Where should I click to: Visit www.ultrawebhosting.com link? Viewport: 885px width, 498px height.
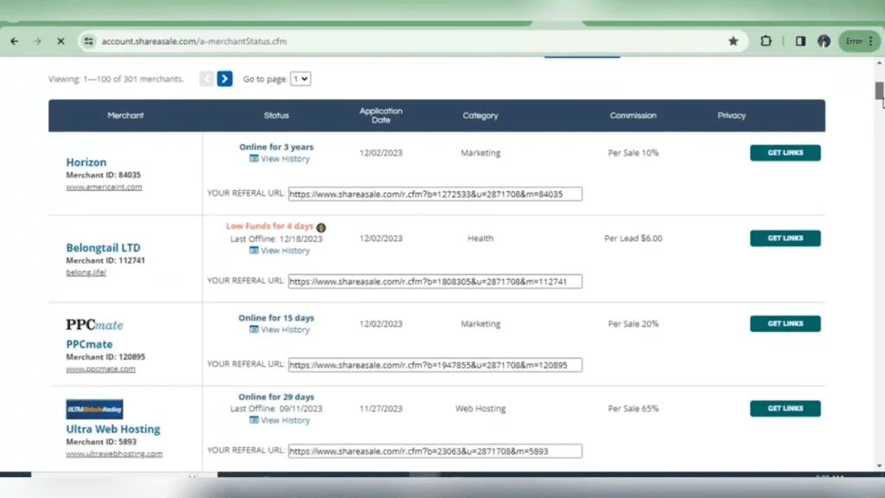pos(114,453)
